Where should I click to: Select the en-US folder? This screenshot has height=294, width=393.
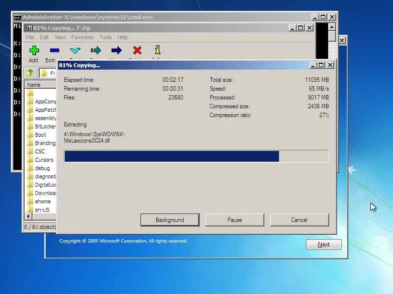click(38, 210)
